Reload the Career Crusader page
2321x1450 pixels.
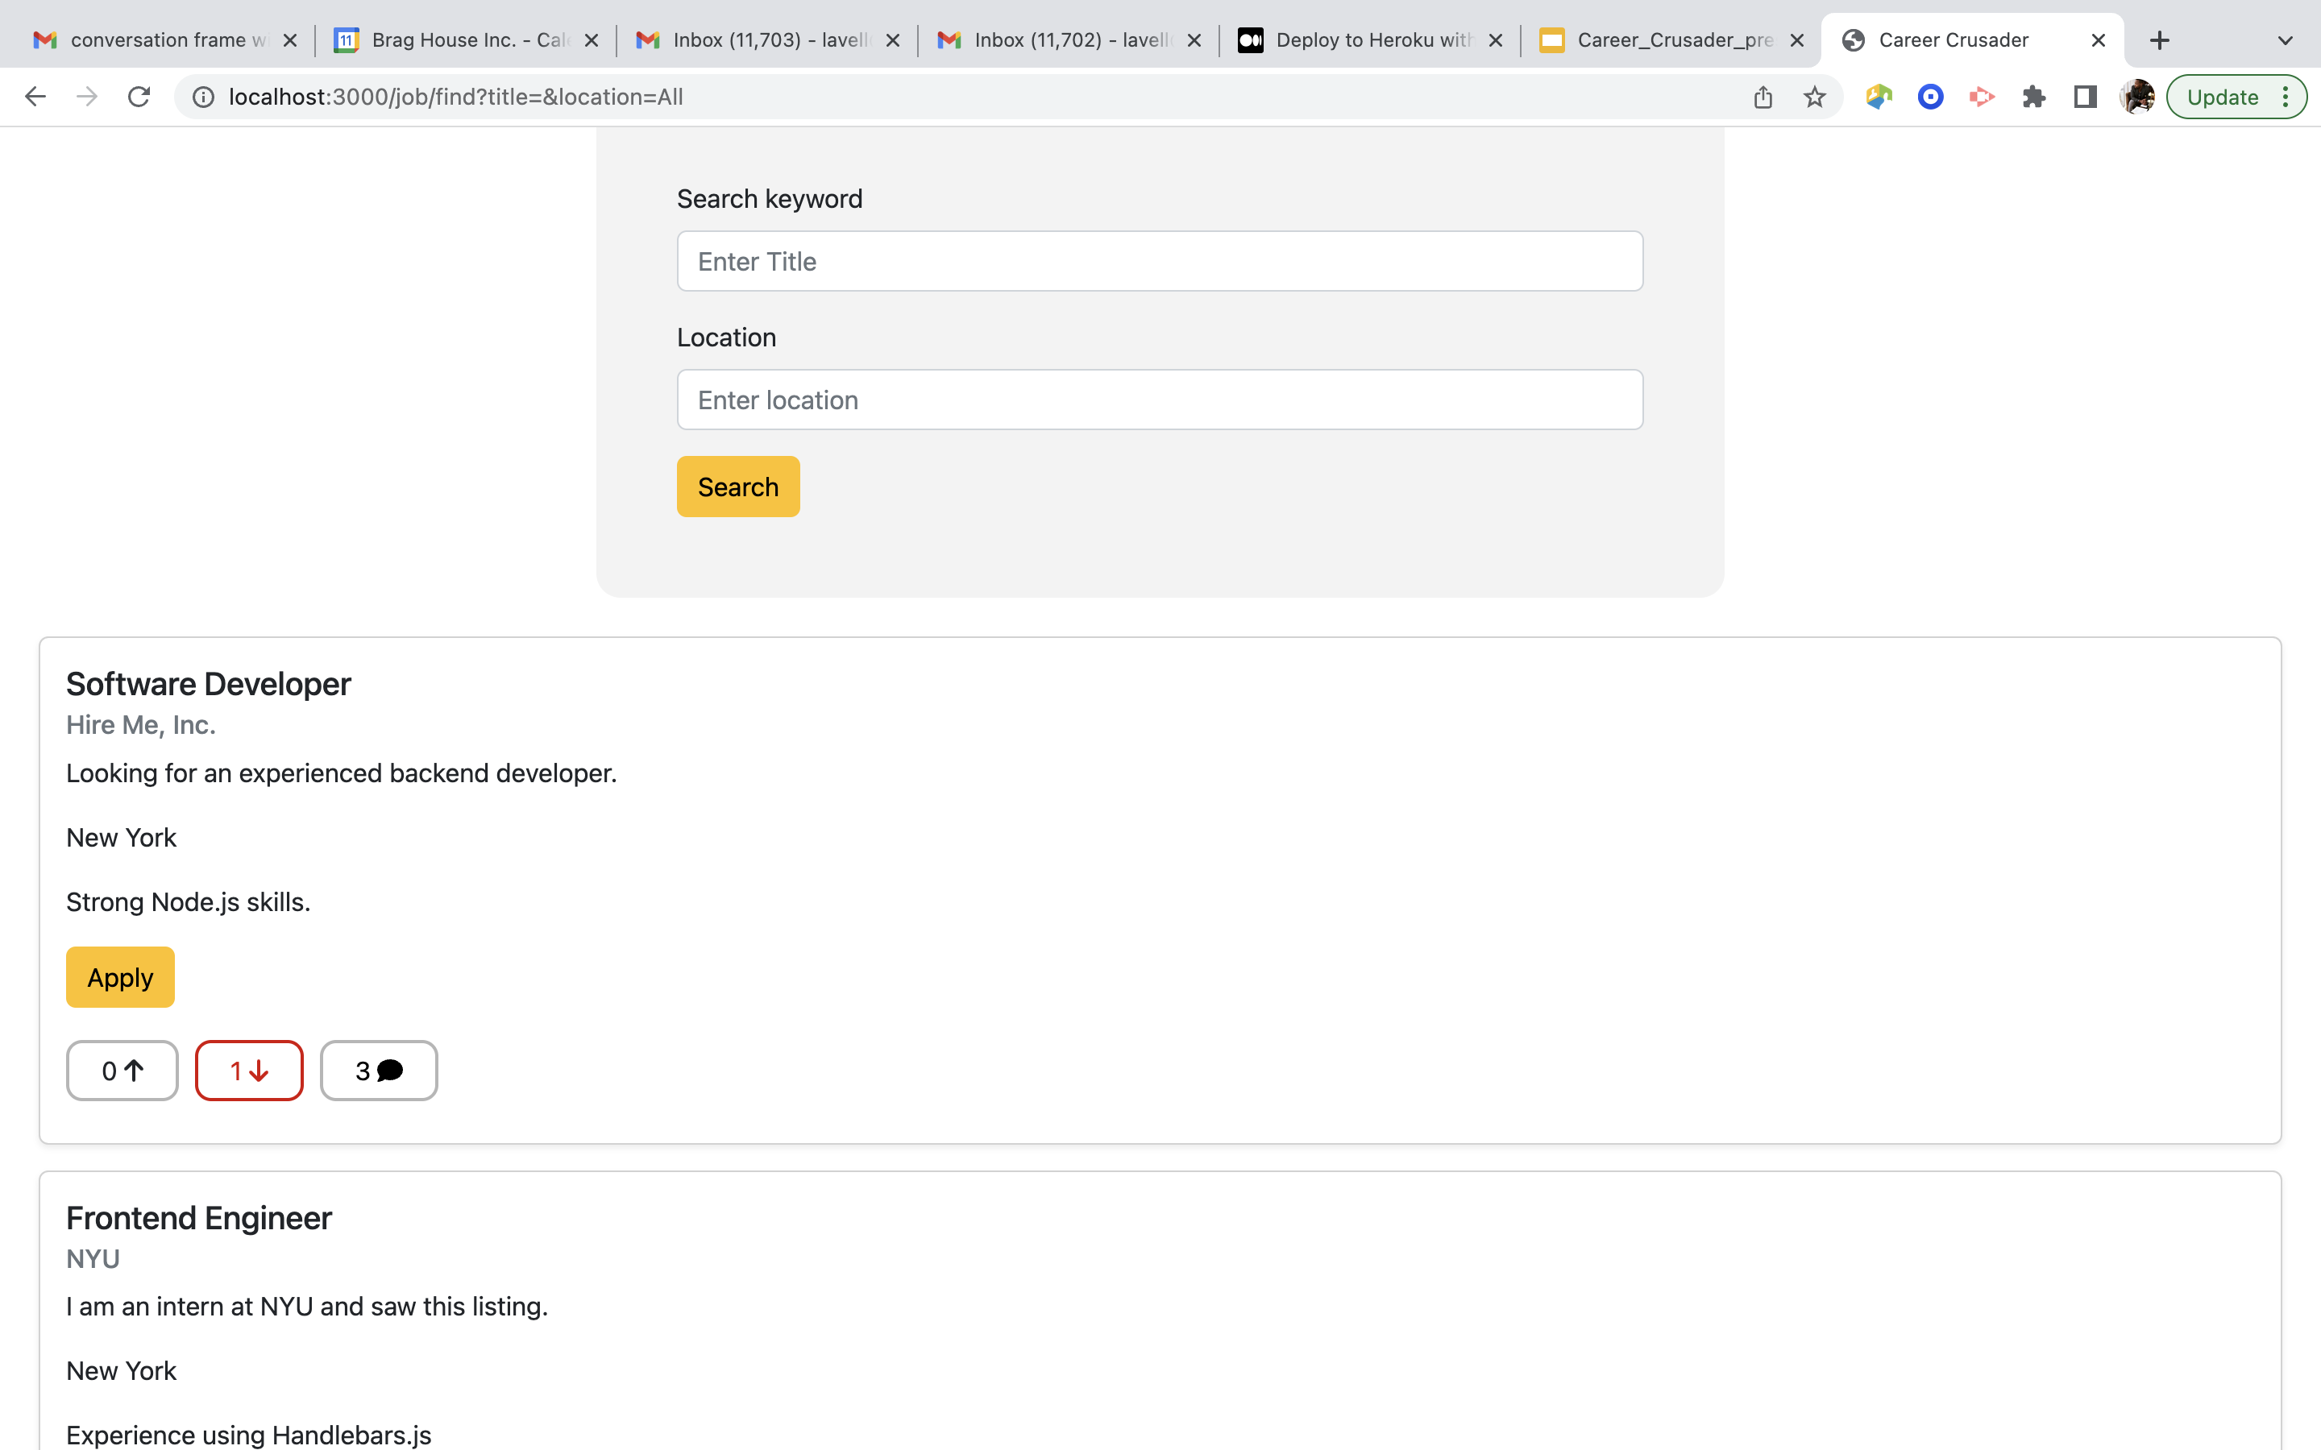point(139,96)
